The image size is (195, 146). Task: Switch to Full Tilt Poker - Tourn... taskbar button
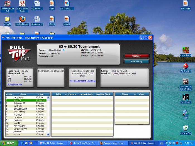tap(143, 143)
